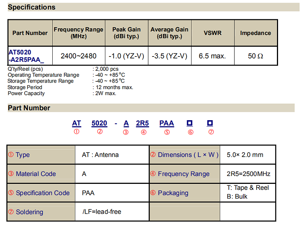This screenshot has height=234, width=301.
Task: Click the 'Power Capacity' label
Action: pyautogui.click(x=26, y=93)
